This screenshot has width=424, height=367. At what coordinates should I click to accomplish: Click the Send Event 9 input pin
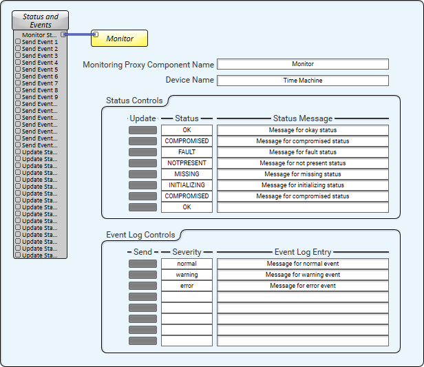tap(18, 96)
